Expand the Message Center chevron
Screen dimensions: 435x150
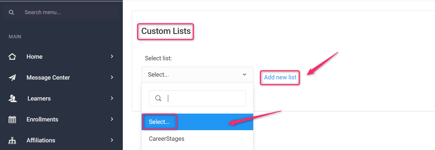tap(112, 77)
